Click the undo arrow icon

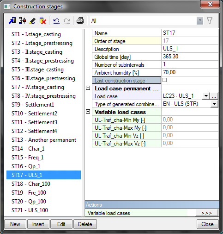tap(56, 21)
